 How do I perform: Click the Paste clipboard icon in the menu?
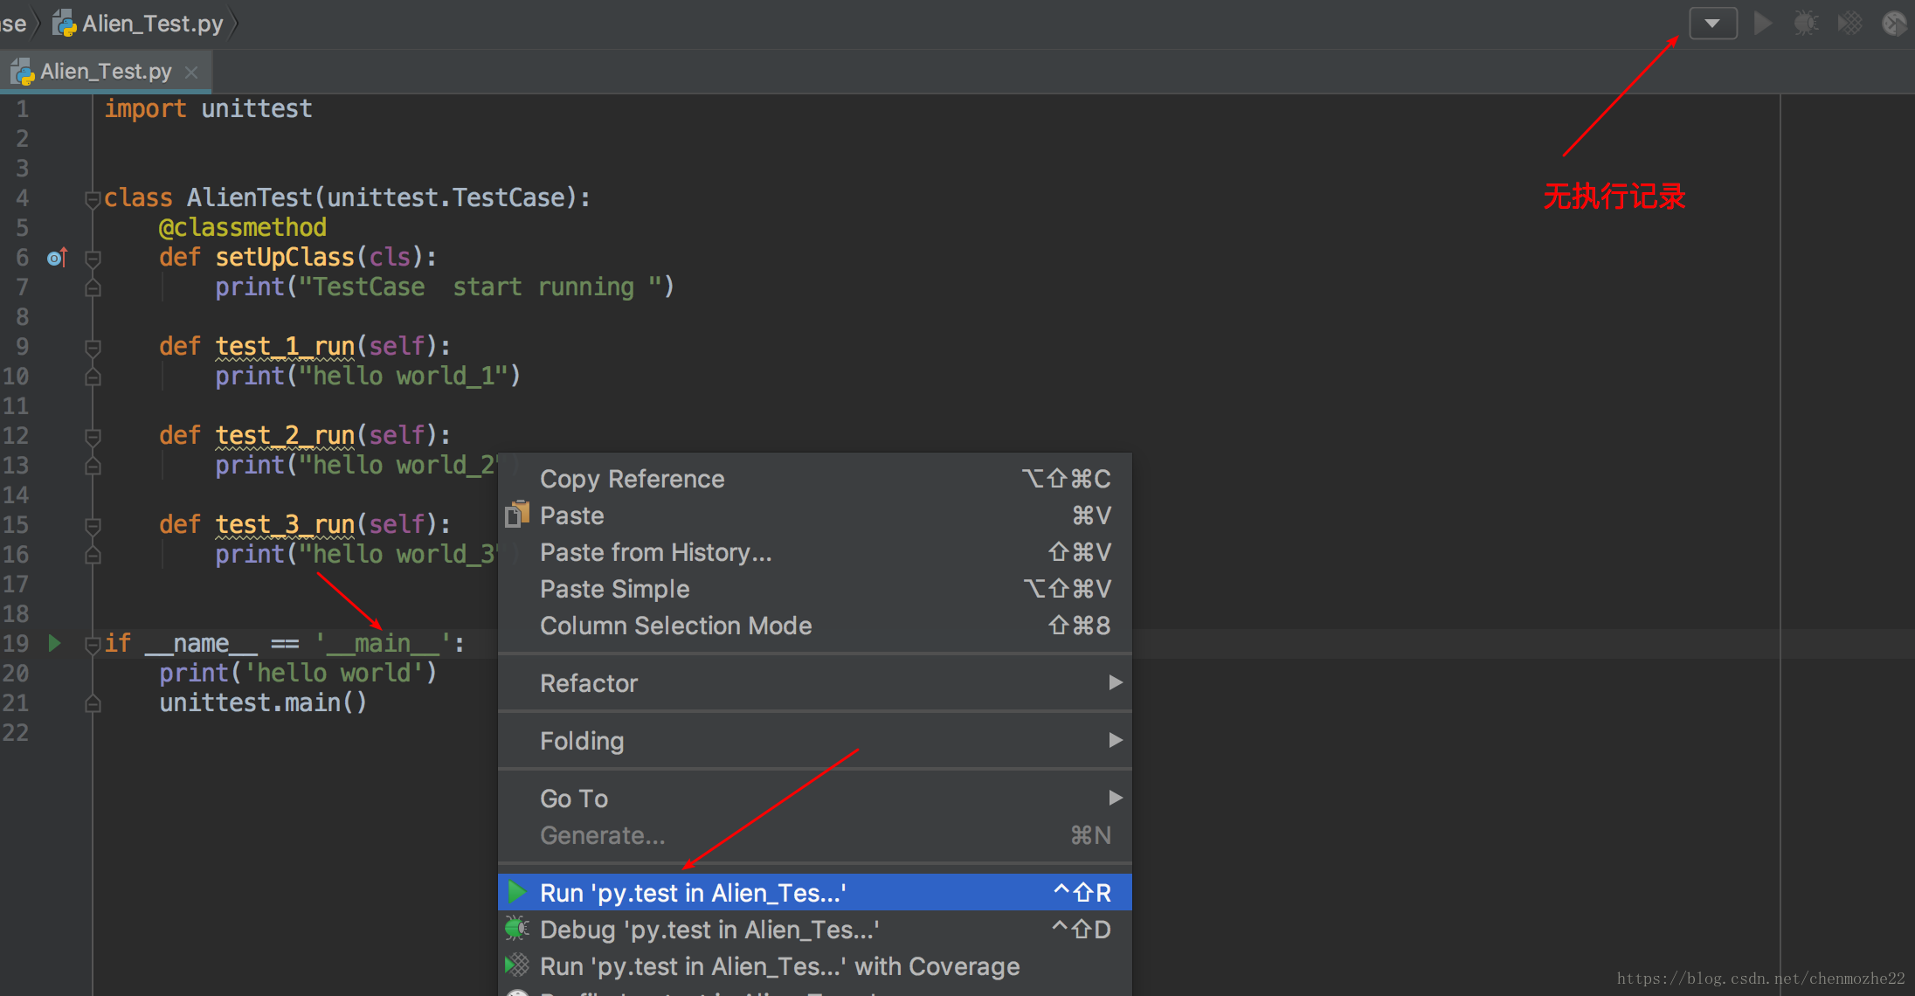click(517, 515)
